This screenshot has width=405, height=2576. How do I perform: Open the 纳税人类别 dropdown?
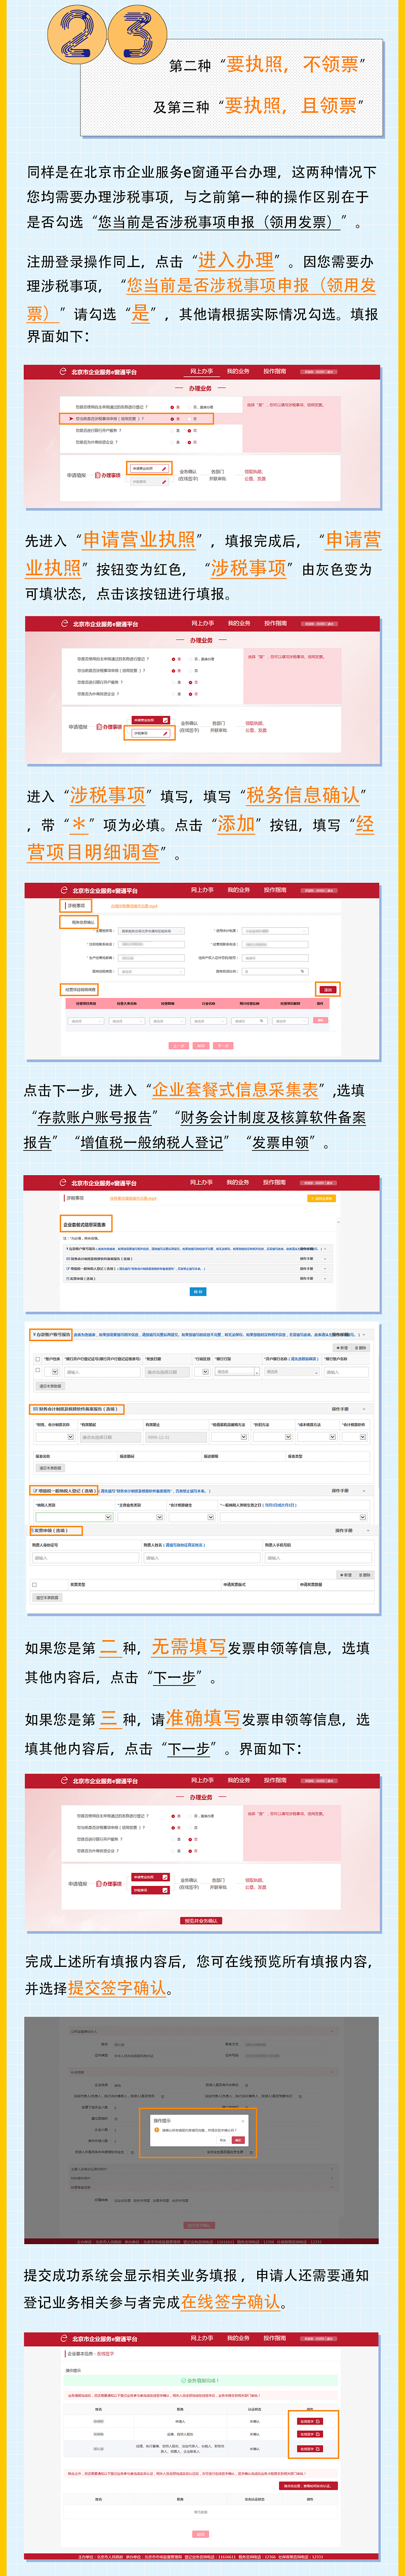[x=74, y=1516]
